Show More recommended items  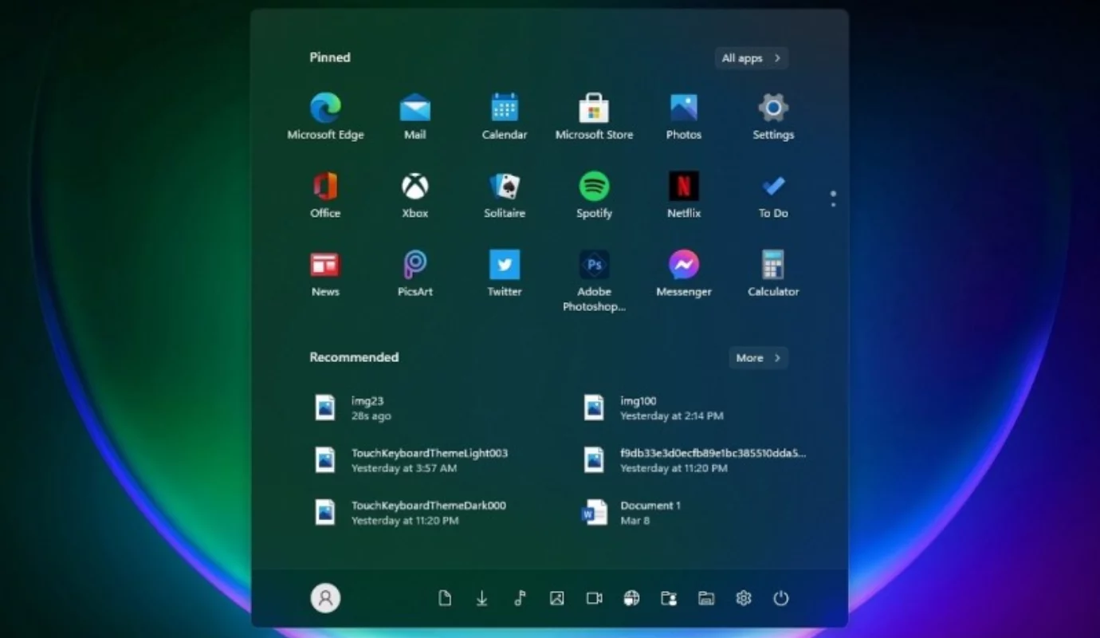758,358
